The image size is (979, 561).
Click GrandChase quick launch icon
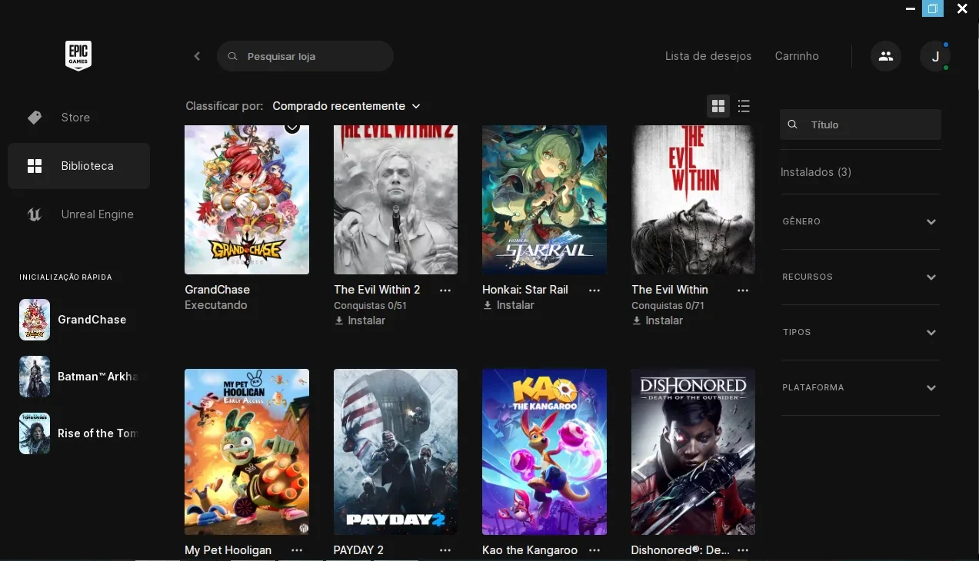pyautogui.click(x=35, y=320)
